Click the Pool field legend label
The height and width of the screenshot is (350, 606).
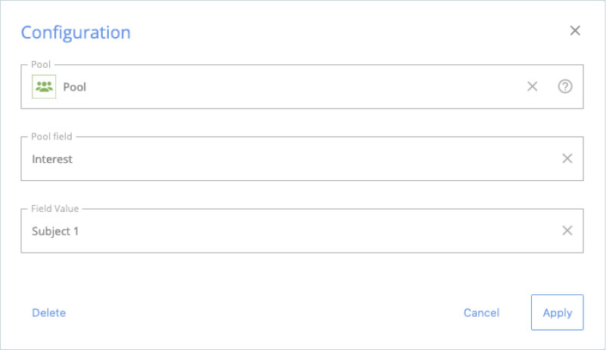[52, 137]
